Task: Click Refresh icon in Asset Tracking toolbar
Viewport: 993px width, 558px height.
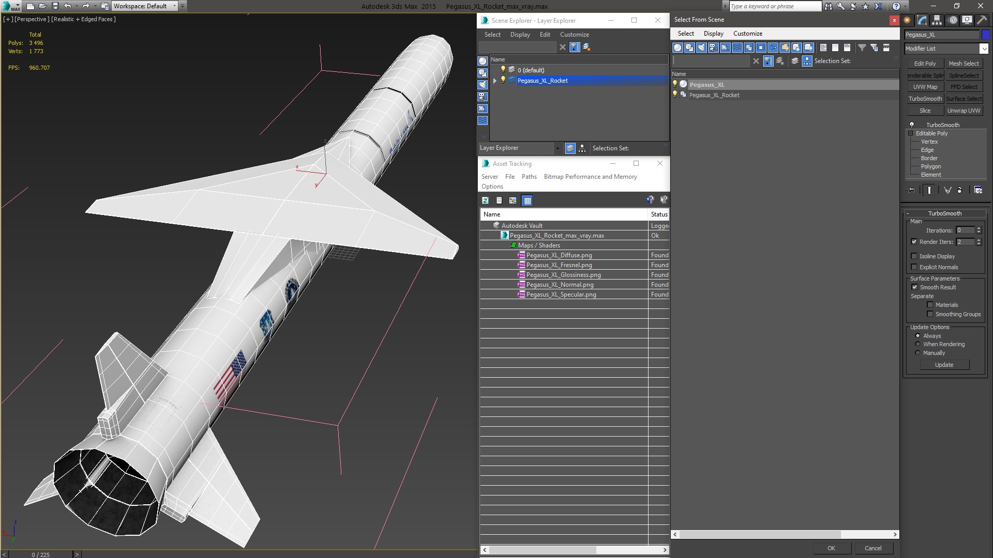Action: [485, 200]
